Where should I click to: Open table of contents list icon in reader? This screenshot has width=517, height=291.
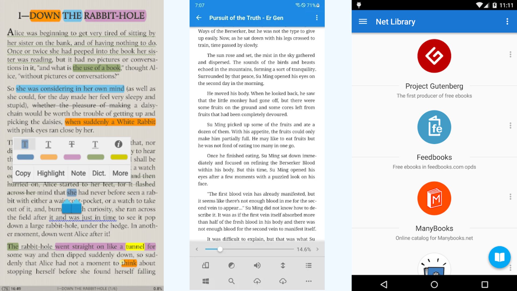(308, 265)
